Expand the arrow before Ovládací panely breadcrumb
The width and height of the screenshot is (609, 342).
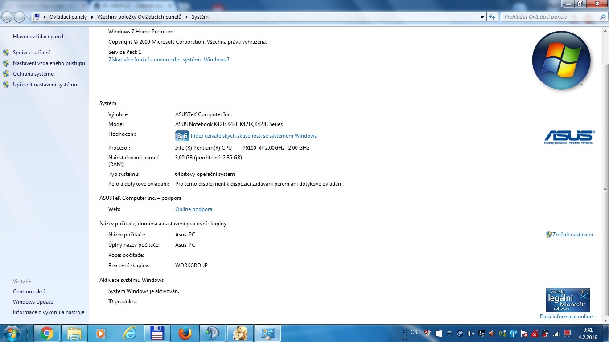45,17
